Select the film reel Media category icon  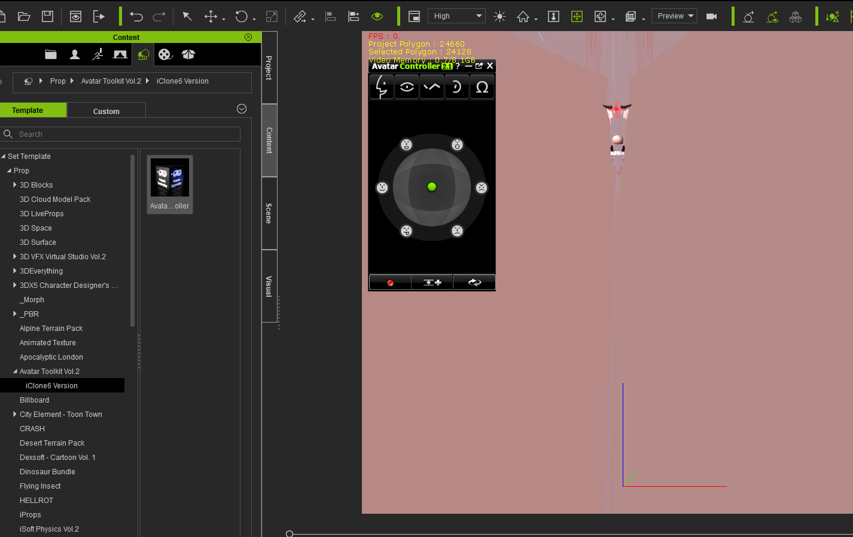pos(165,54)
